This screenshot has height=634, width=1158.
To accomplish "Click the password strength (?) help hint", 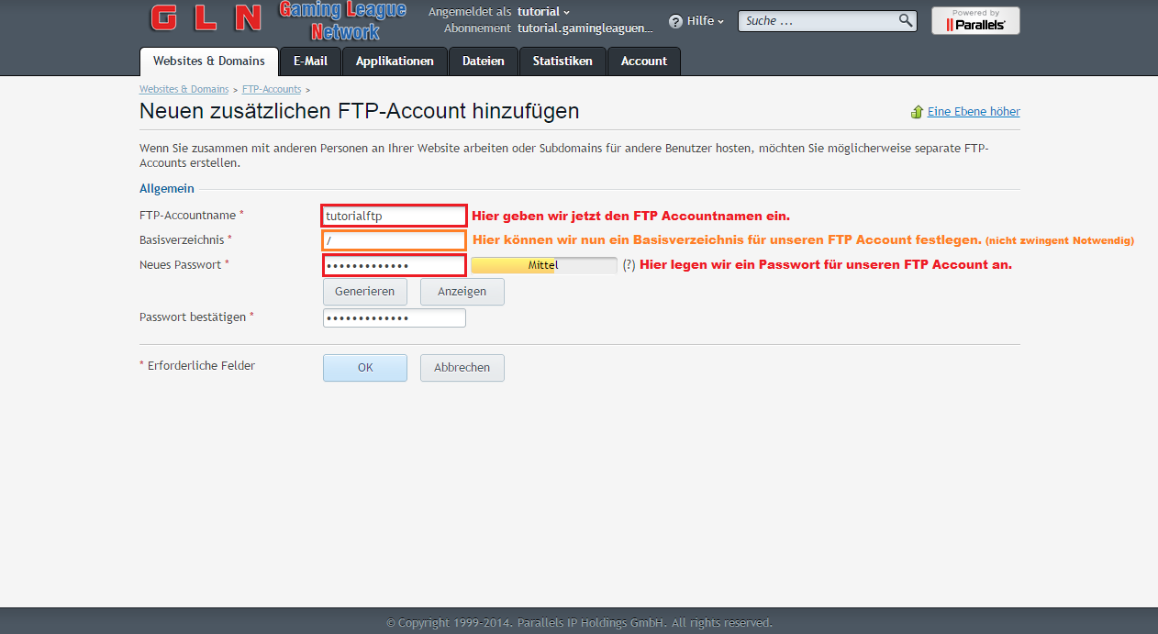I will [629, 265].
